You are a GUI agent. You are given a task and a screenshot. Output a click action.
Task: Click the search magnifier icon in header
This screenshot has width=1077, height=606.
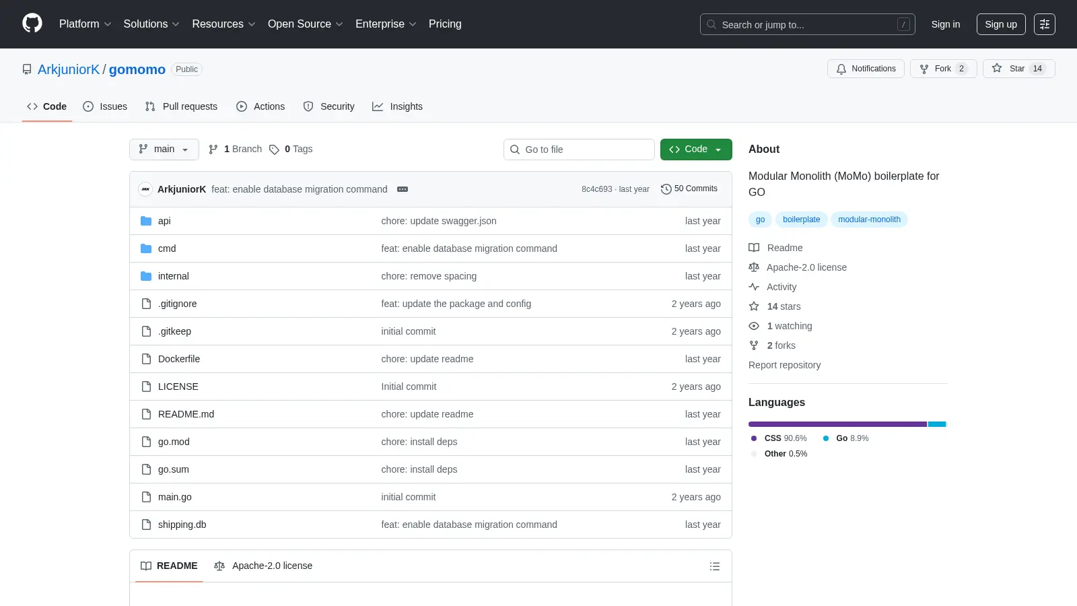click(711, 24)
